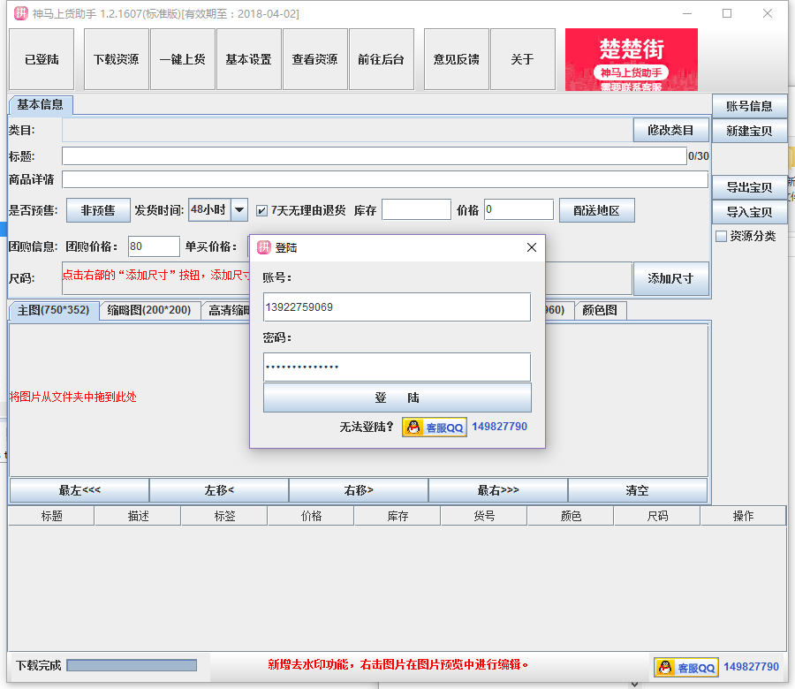The width and height of the screenshot is (795, 689).
Task: Focus the 库存 input field
Action: 416,209
